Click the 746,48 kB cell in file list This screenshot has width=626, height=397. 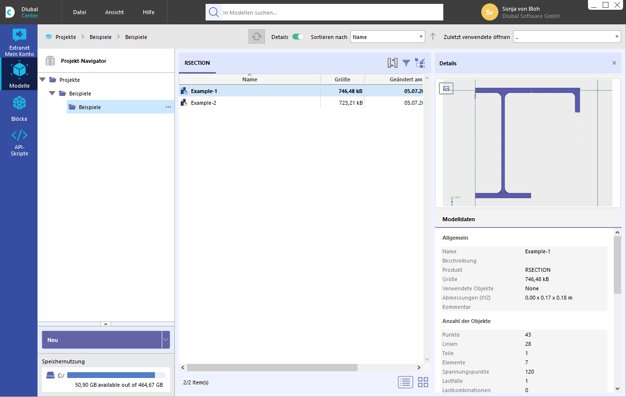click(351, 91)
